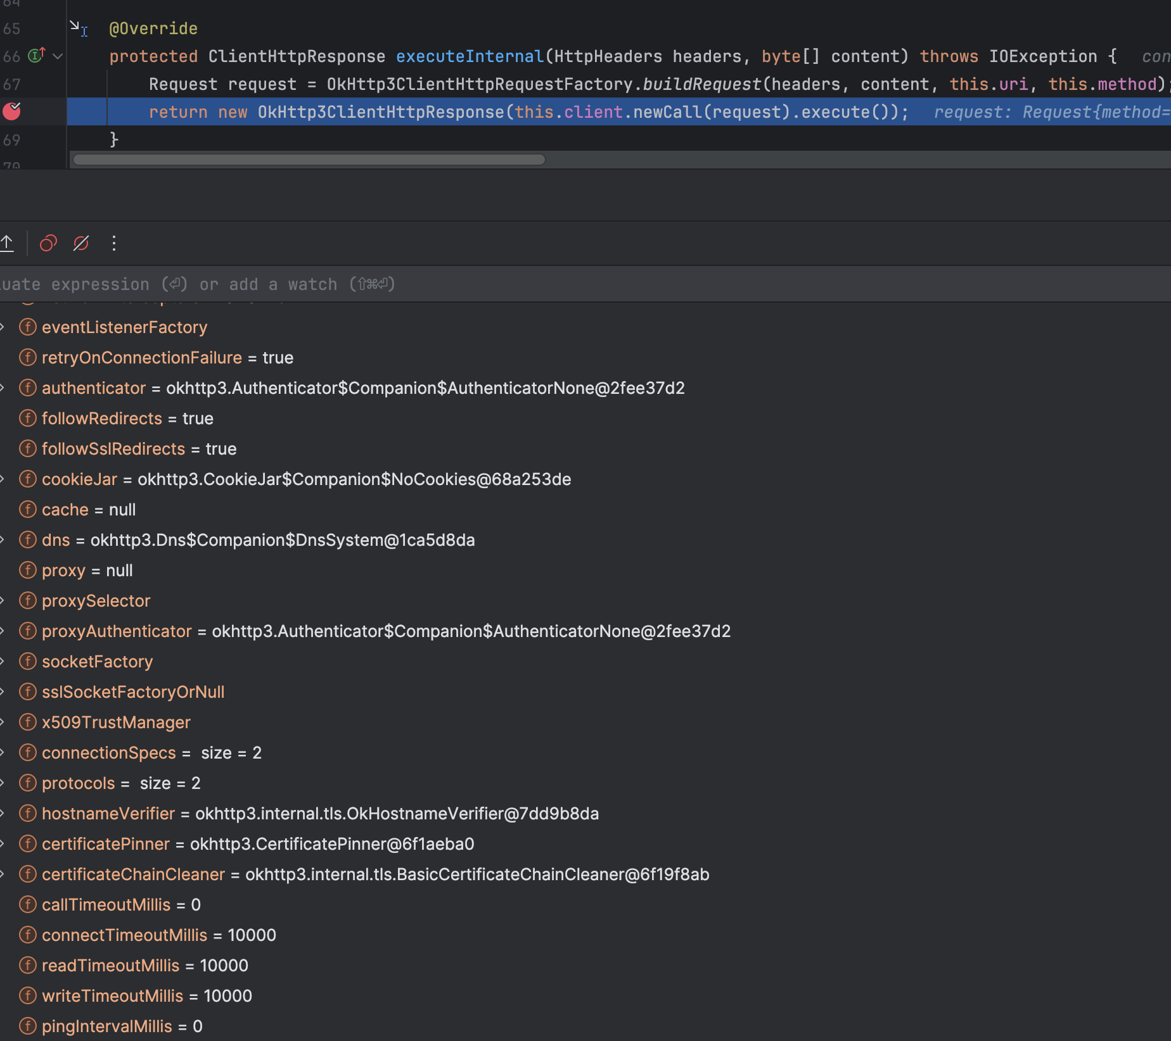Select the 'callTimeoutMillis = 0' row
Viewport: 1171px width, 1041px height.
point(585,905)
